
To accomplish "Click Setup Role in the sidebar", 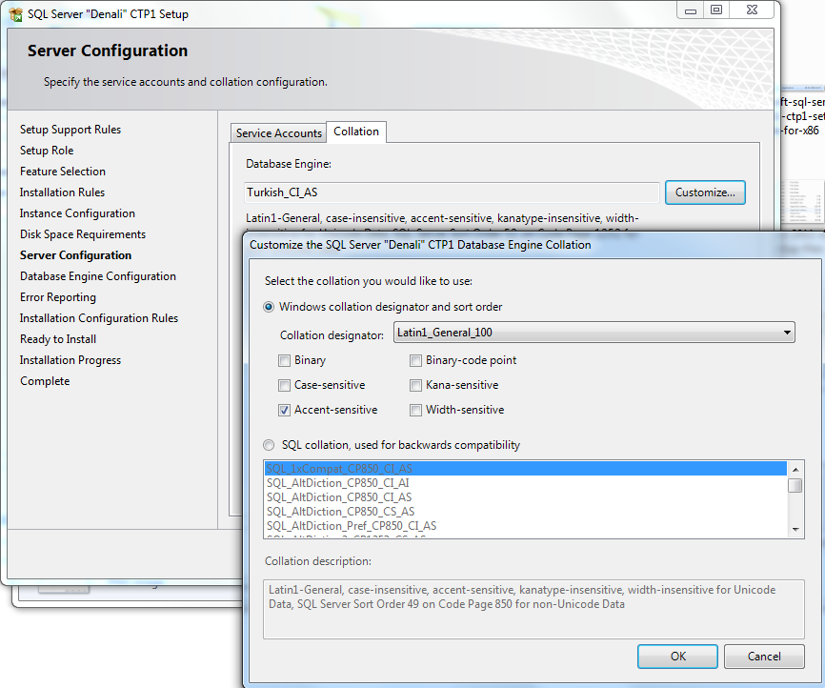I will [x=47, y=151].
